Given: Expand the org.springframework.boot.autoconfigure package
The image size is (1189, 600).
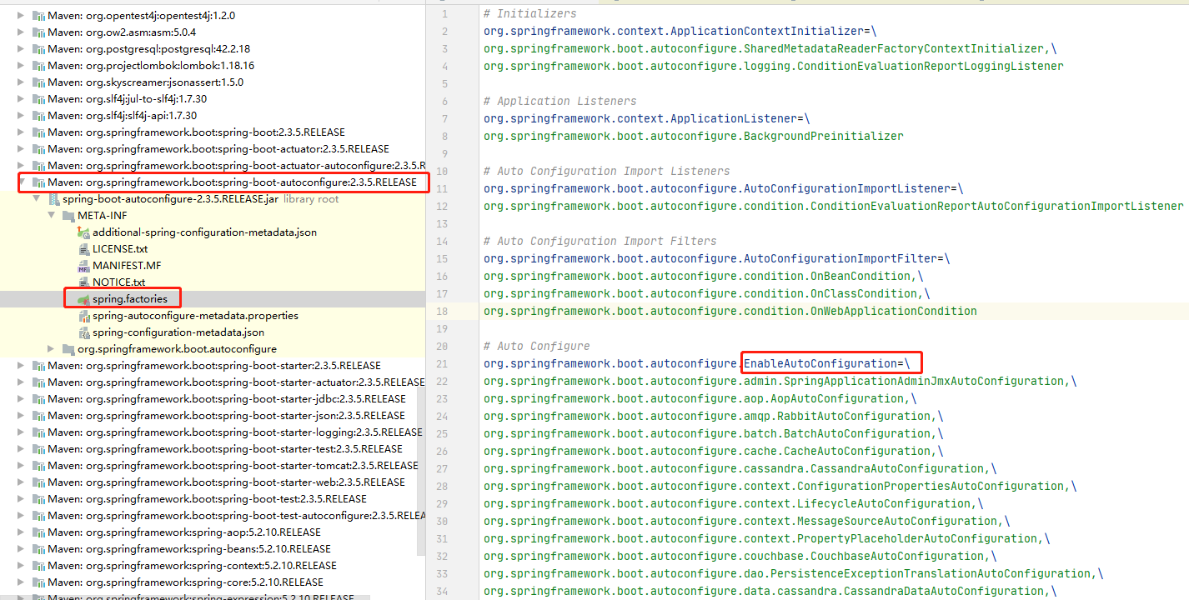Looking at the screenshot, I should (51, 349).
